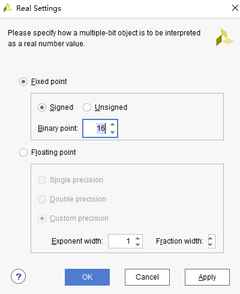Viewport: 240px width, 294px height.
Task: Click the Apply button
Action: [x=207, y=277]
